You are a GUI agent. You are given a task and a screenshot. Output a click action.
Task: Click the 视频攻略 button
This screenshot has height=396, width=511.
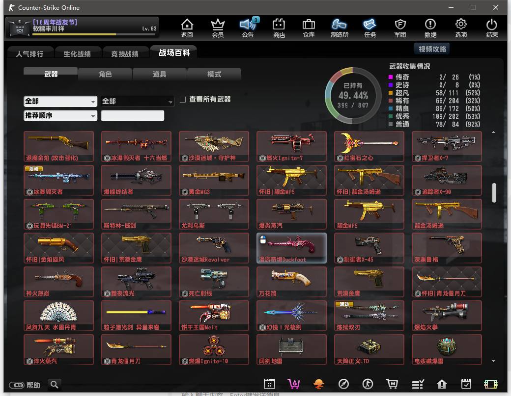(432, 49)
